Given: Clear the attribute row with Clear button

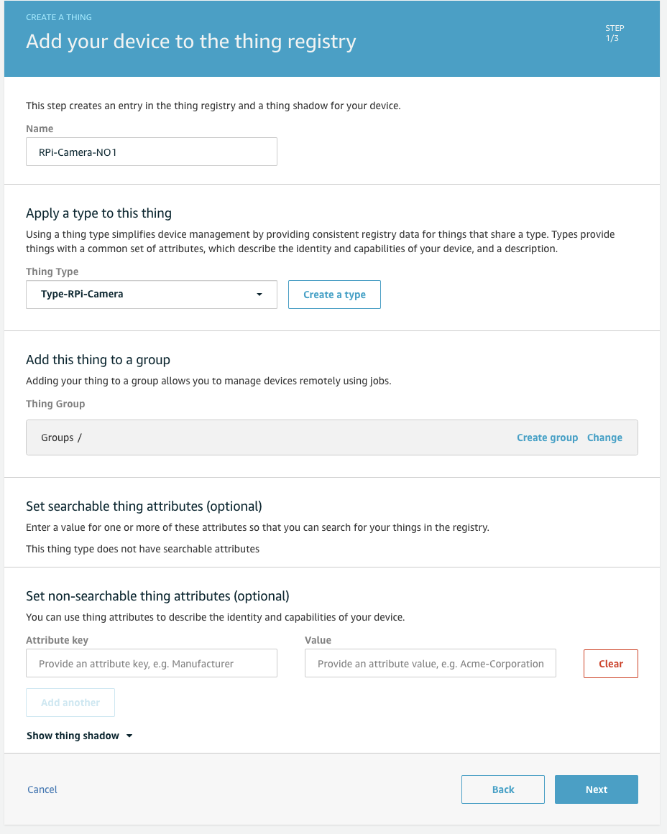Looking at the screenshot, I should [x=610, y=664].
